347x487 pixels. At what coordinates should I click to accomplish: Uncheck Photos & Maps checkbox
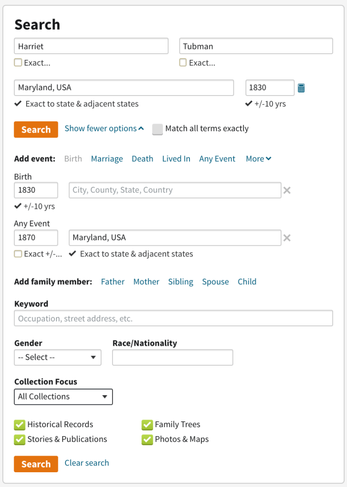pos(147,439)
